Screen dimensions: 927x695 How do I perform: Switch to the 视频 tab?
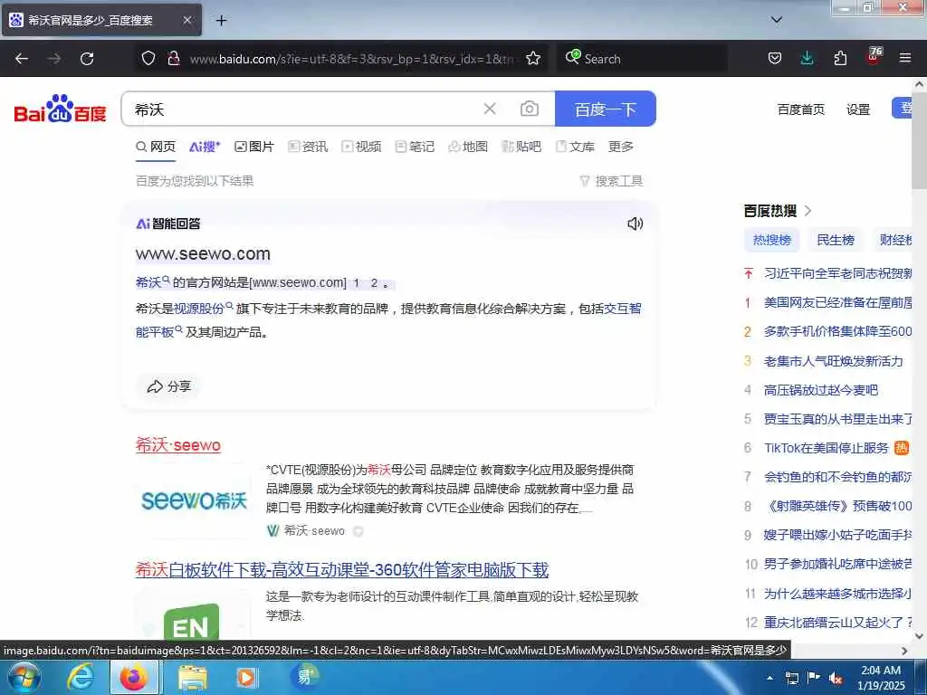[361, 147]
